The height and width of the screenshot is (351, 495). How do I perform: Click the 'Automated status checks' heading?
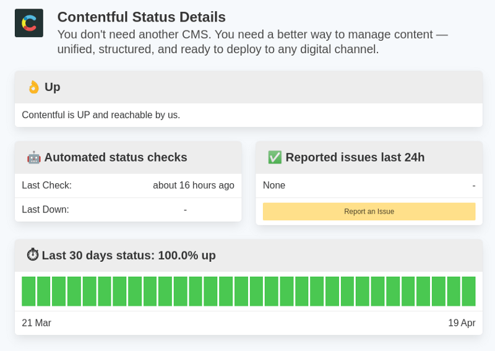[x=116, y=157]
